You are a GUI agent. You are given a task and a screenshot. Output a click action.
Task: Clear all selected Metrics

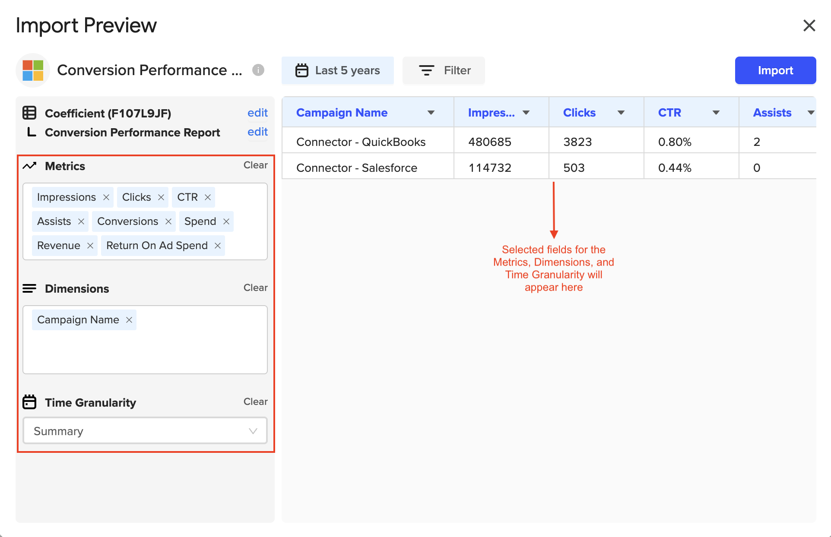[255, 165]
